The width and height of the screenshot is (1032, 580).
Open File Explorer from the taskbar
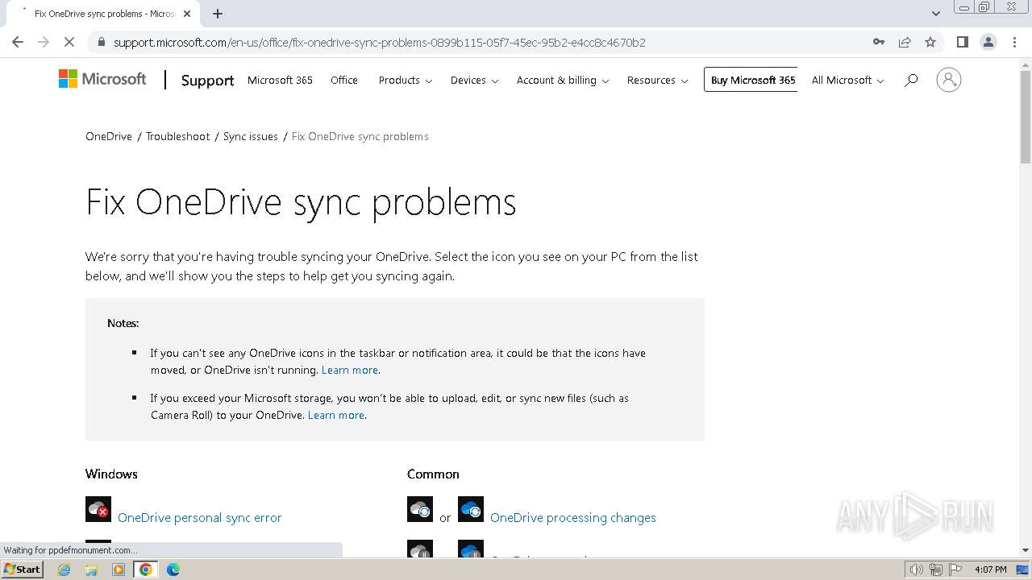tap(91, 570)
